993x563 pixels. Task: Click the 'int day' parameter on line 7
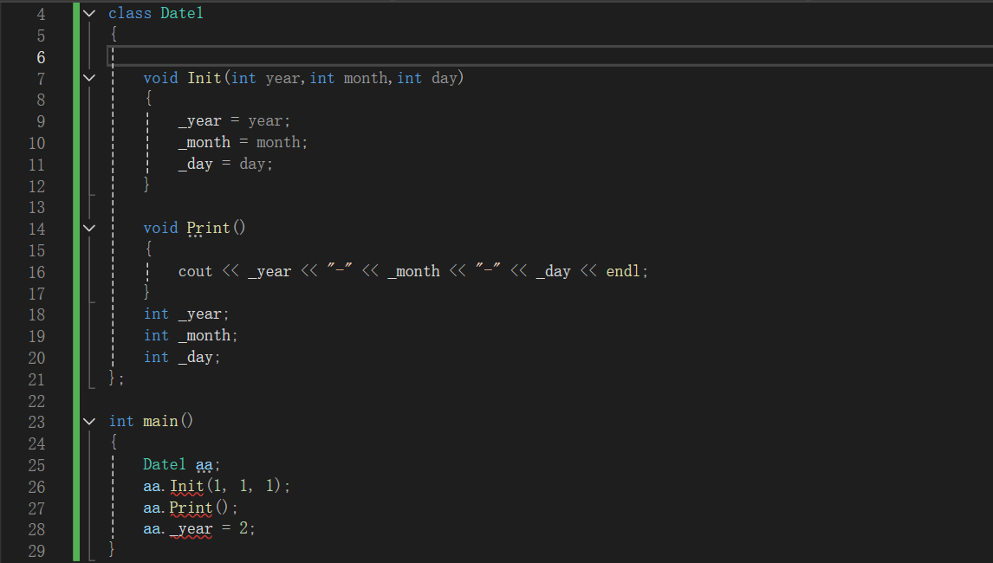pos(427,78)
